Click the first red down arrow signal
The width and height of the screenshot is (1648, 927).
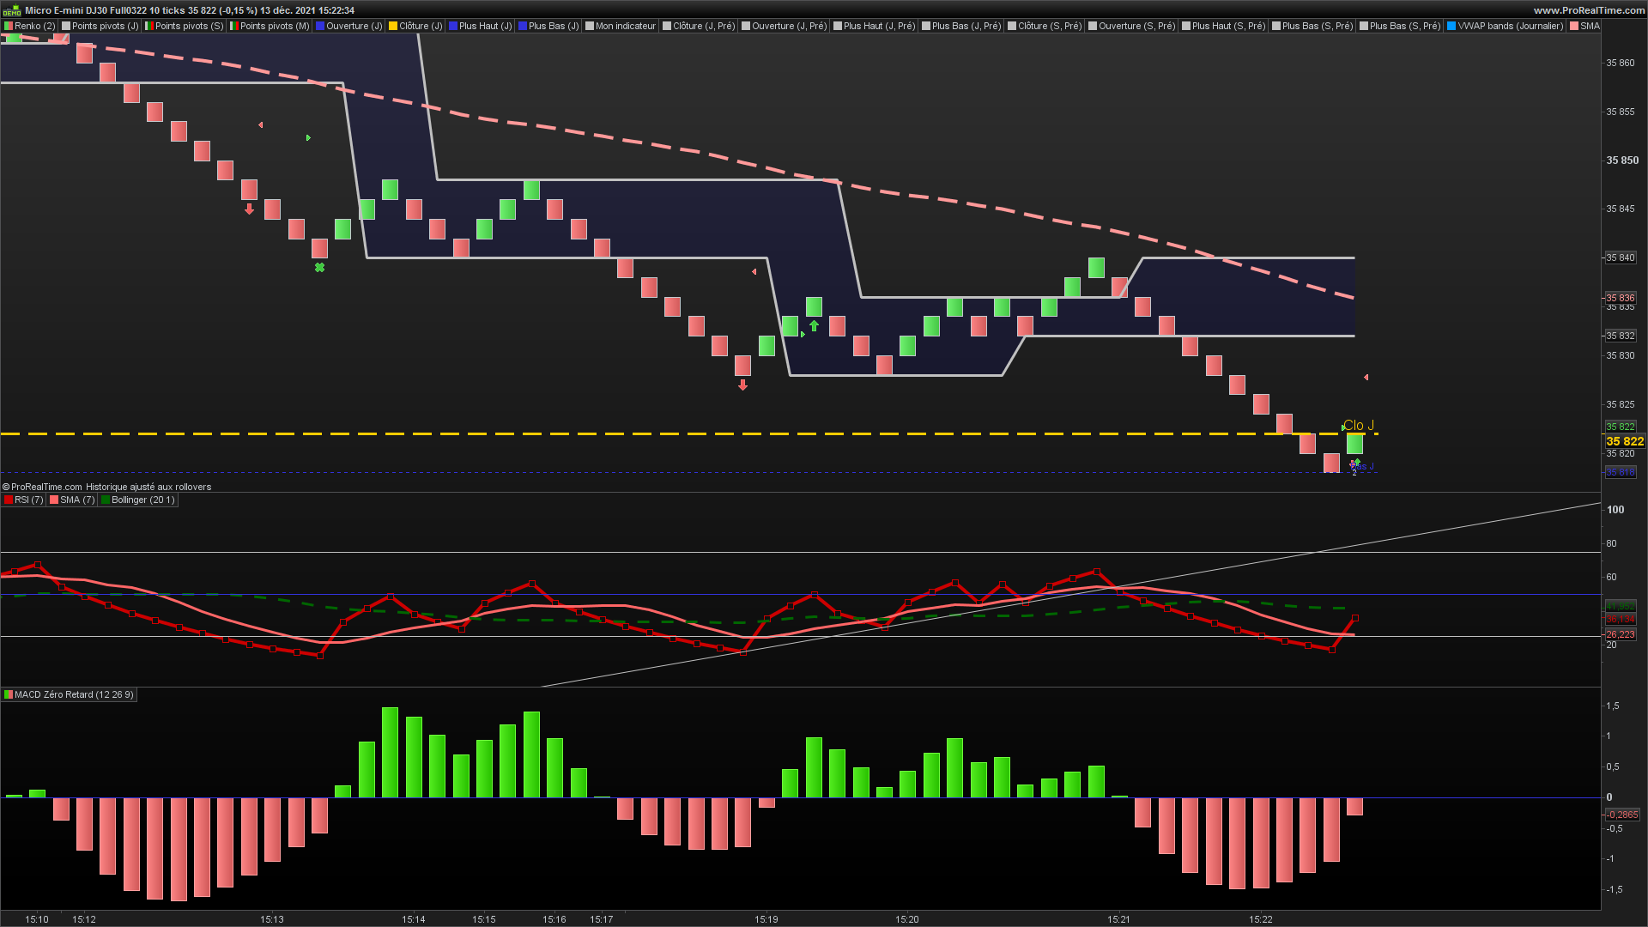(249, 209)
